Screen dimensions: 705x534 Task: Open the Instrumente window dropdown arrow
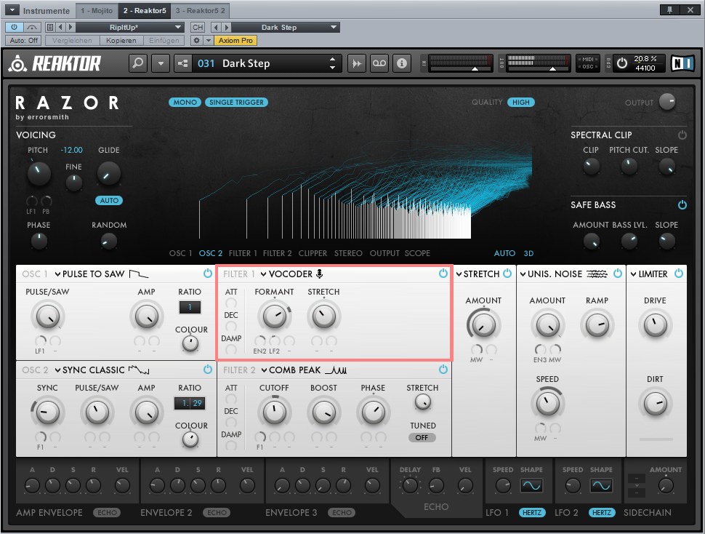12,10
